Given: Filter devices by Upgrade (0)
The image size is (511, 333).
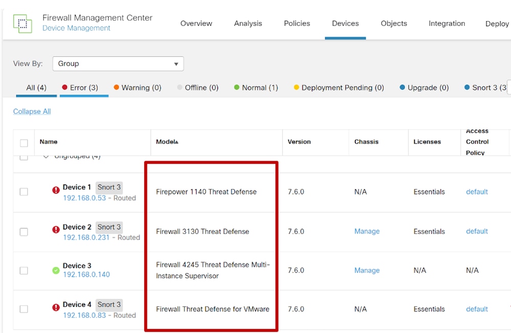Looking at the screenshot, I should click(x=424, y=87).
